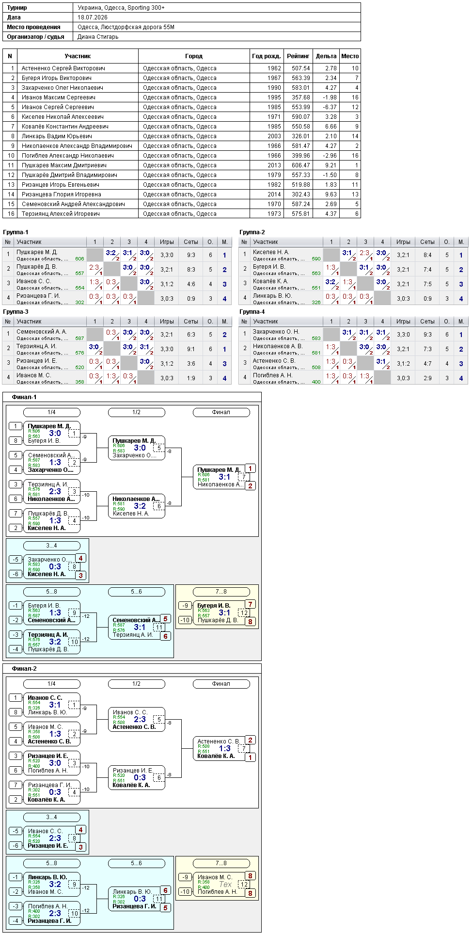Click the 3:1 score in the Финал-1 final match
This screenshot has height=935, width=473.
click(x=224, y=477)
